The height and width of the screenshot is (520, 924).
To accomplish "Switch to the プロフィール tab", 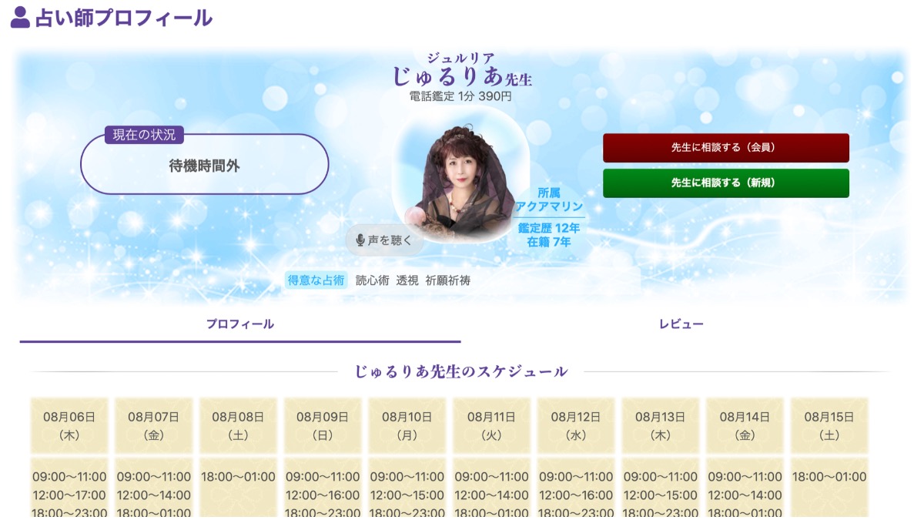I will click(240, 324).
